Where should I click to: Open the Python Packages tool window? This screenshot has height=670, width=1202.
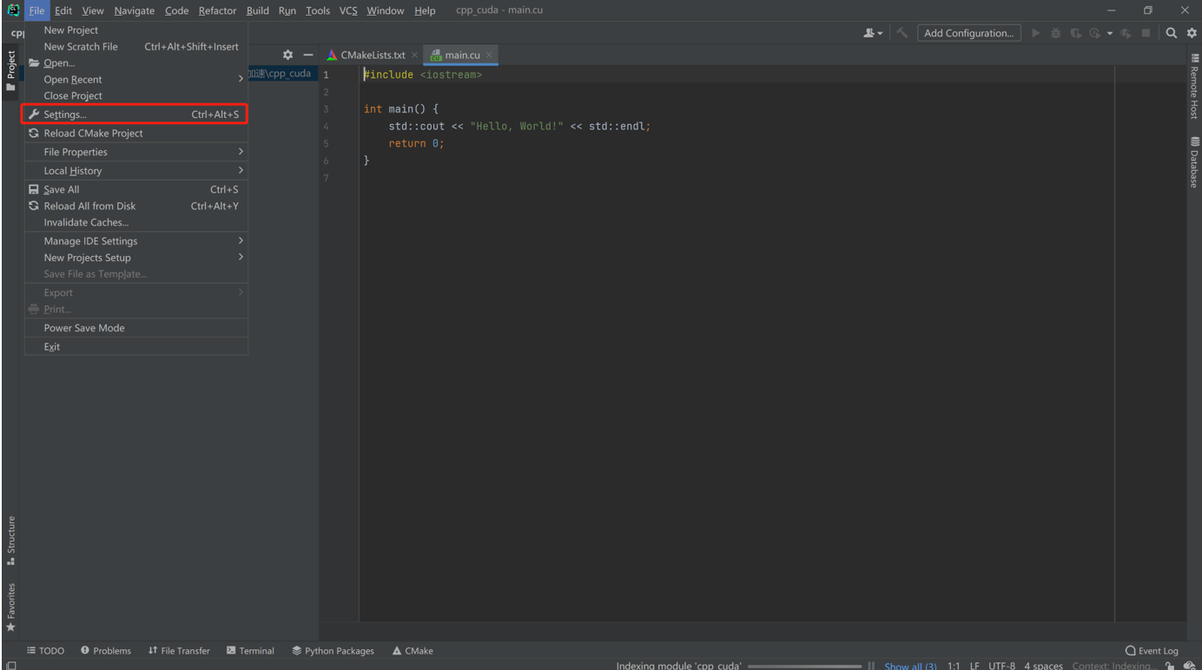(x=333, y=651)
